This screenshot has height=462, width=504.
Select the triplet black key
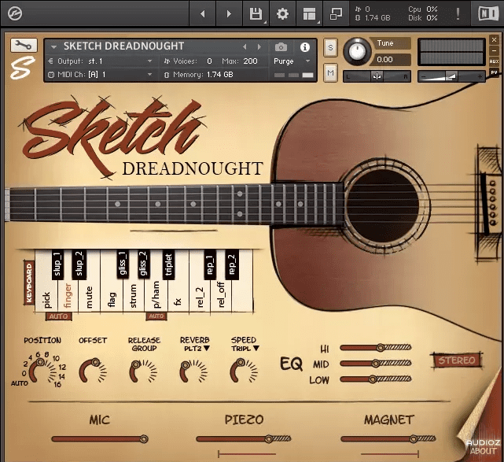pos(168,264)
